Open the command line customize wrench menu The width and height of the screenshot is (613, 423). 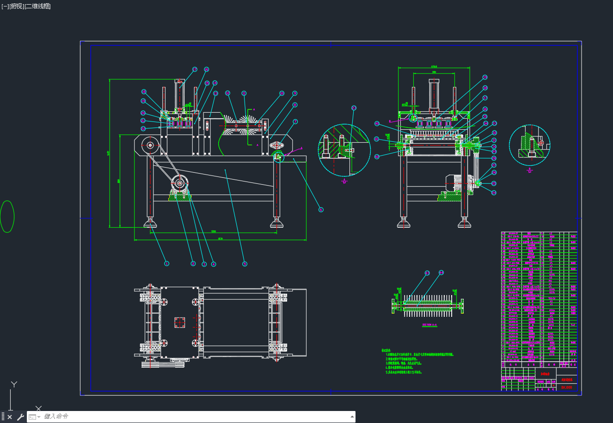coord(20,417)
